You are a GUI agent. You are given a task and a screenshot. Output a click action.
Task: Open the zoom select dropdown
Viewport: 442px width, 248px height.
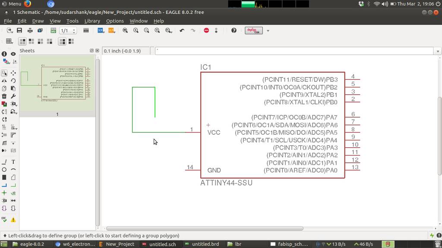[x=169, y=31]
